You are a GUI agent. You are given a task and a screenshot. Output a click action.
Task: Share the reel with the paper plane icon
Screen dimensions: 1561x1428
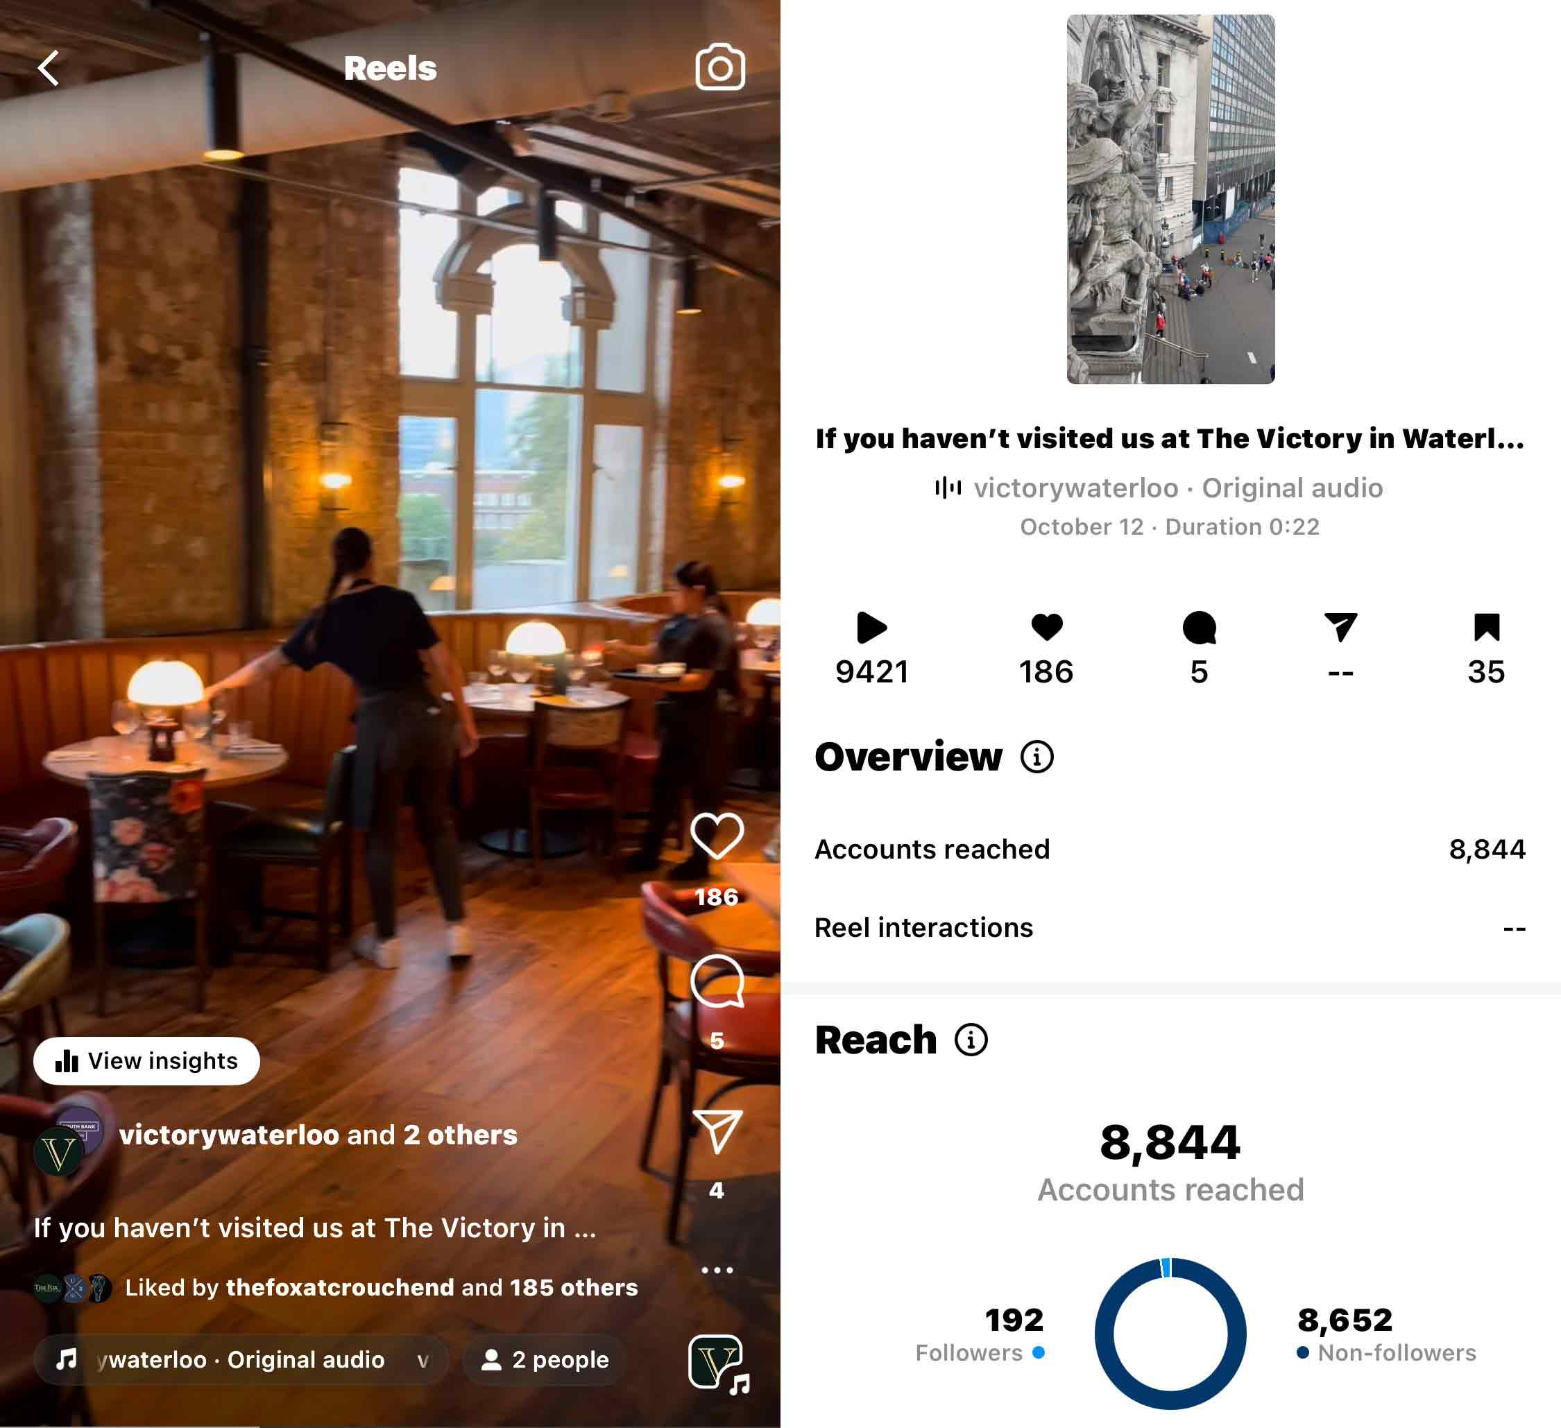[718, 1132]
